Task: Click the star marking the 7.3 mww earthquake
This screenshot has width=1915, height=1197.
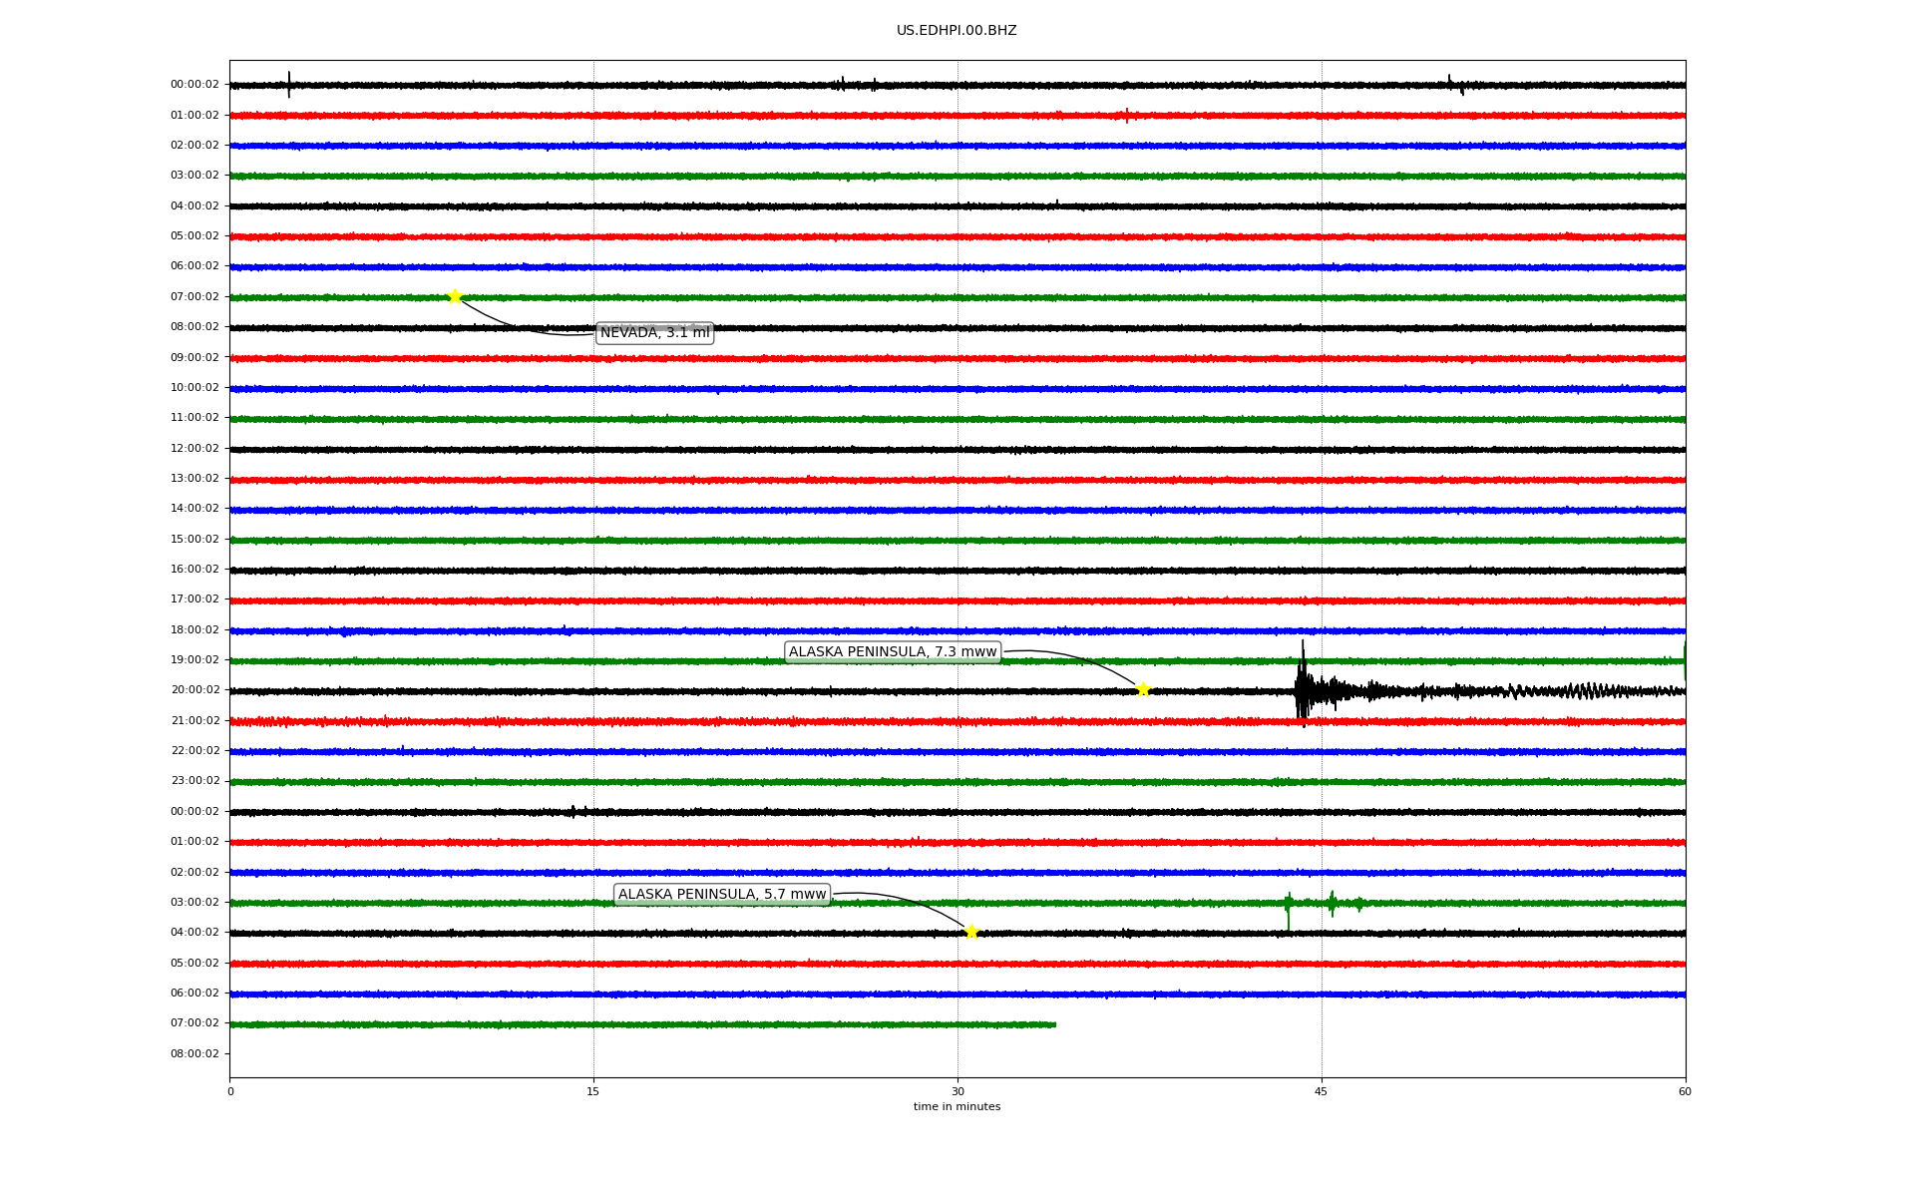Action: tap(1143, 689)
